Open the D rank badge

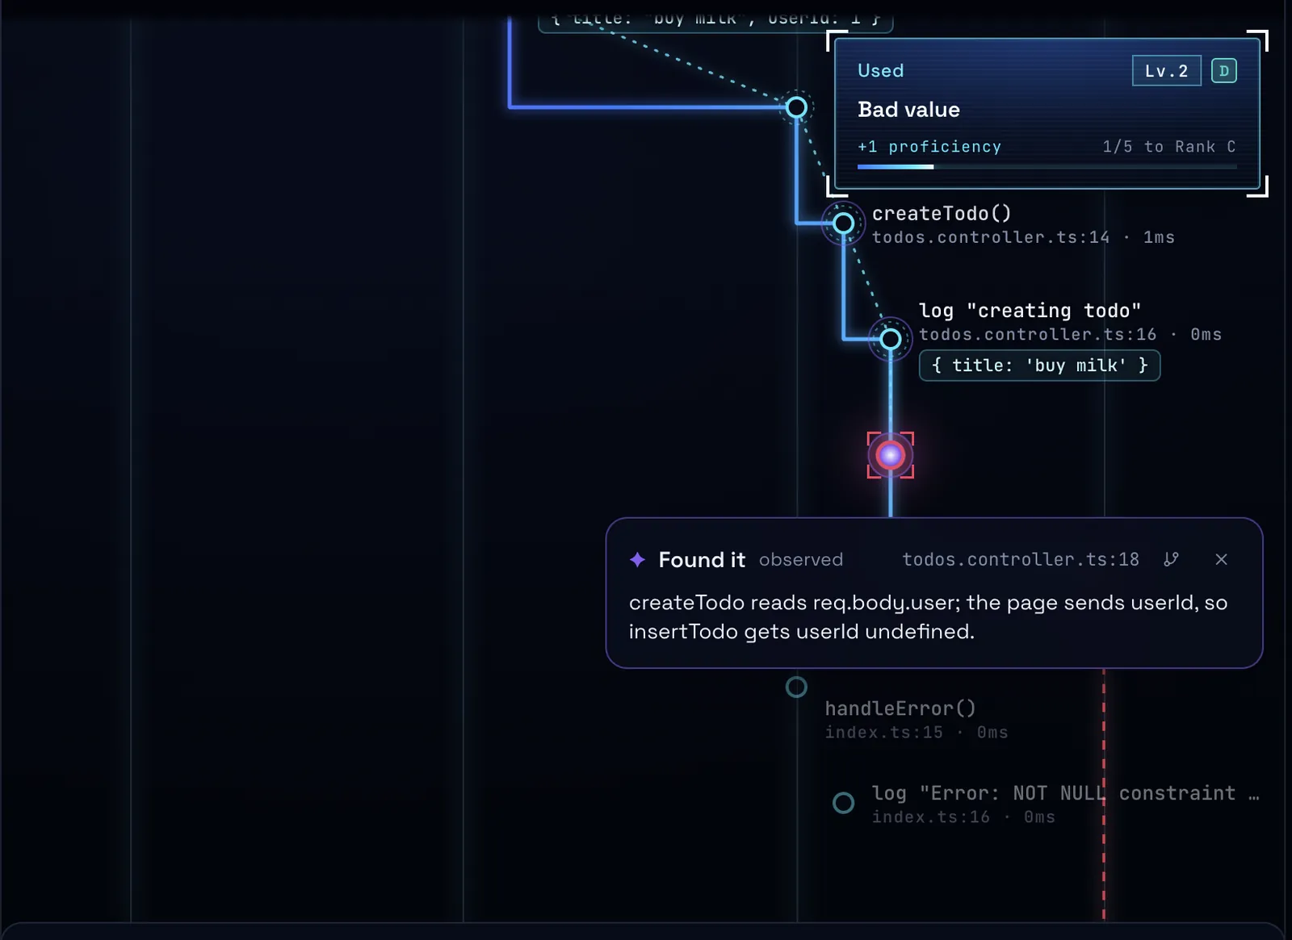[x=1224, y=71]
